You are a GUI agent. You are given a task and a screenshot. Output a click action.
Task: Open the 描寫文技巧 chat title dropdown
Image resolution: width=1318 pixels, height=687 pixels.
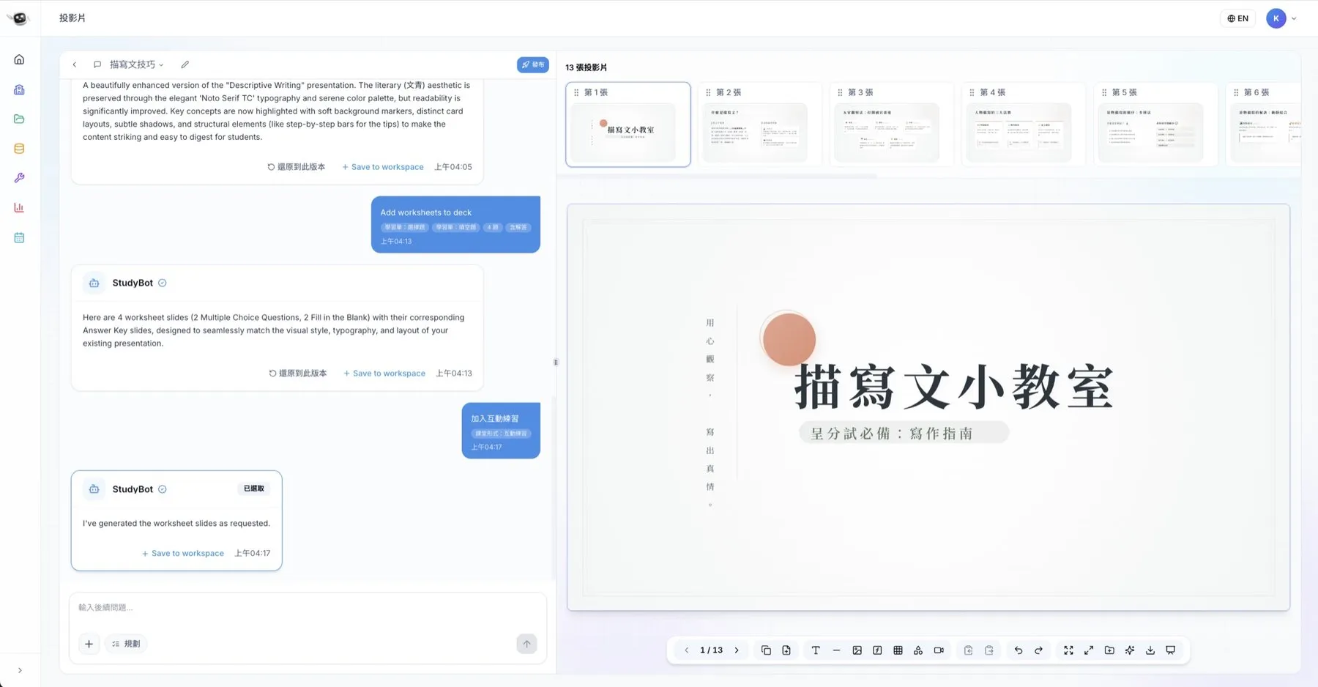(x=137, y=64)
